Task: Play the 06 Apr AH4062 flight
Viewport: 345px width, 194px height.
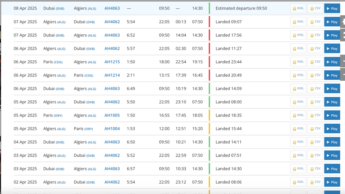Action: coord(332,48)
